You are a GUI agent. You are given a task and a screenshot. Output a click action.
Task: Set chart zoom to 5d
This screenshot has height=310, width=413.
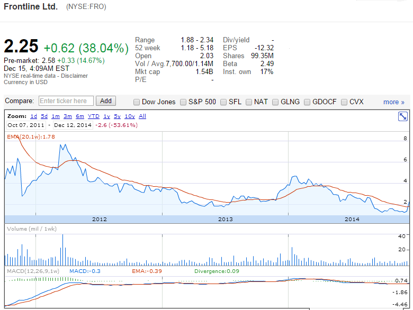pyautogui.click(x=44, y=116)
